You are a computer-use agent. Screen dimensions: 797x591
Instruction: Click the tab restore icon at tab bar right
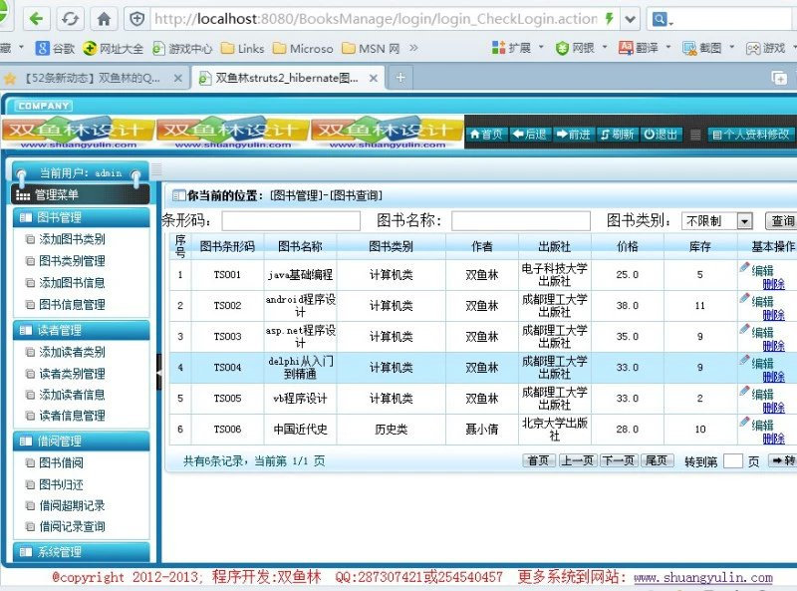click(779, 78)
